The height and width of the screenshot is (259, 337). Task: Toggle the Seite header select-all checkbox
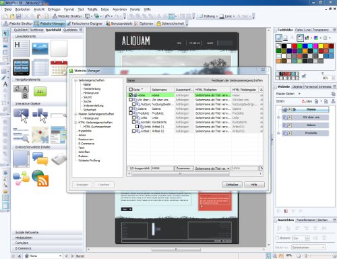coord(131,90)
